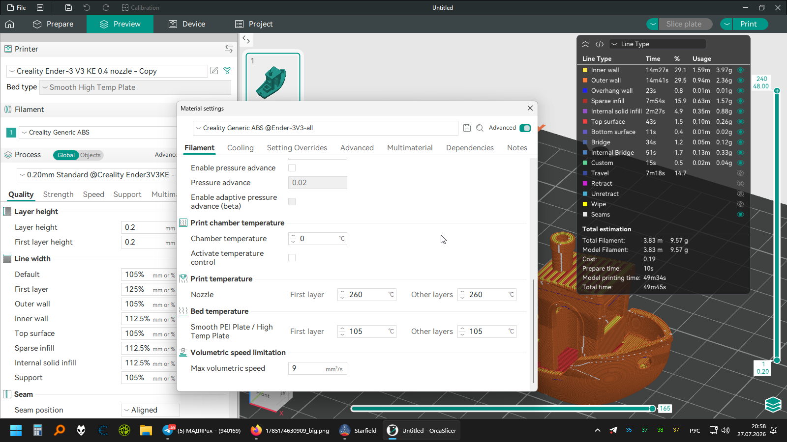Open the Creality Generic ABS filament dropdown in the sidebar
Screen dimensions: 787x442
pyautogui.click(x=98, y=133)
